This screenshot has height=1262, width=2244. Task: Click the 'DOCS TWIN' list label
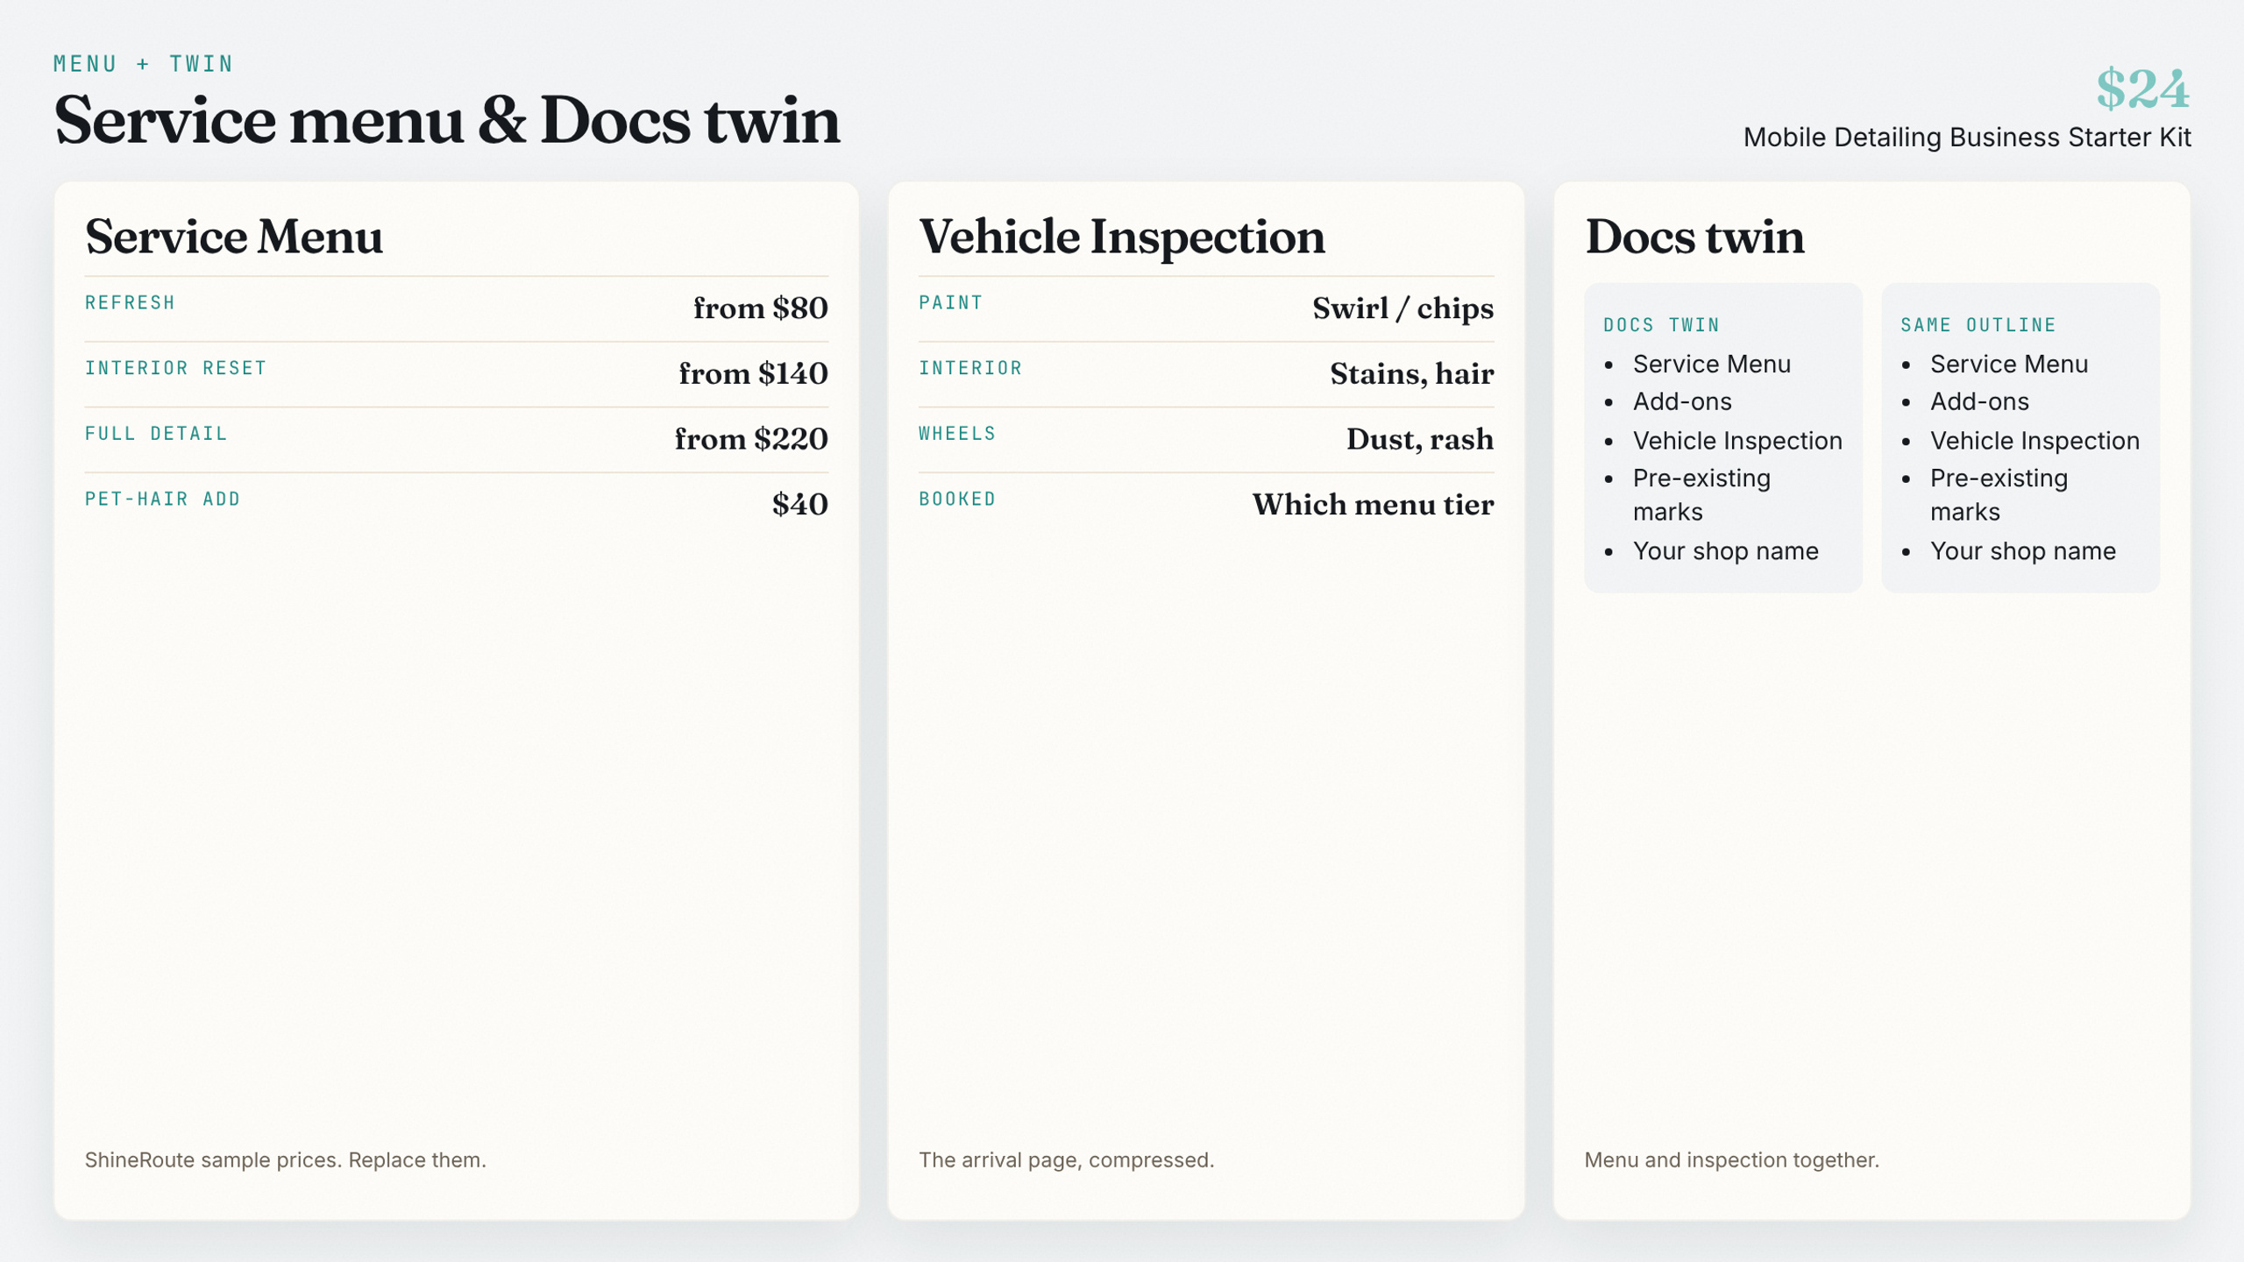[1661, 325]
